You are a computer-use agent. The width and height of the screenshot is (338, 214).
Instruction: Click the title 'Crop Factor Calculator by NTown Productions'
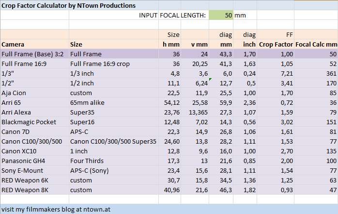(x=69, y=5)
